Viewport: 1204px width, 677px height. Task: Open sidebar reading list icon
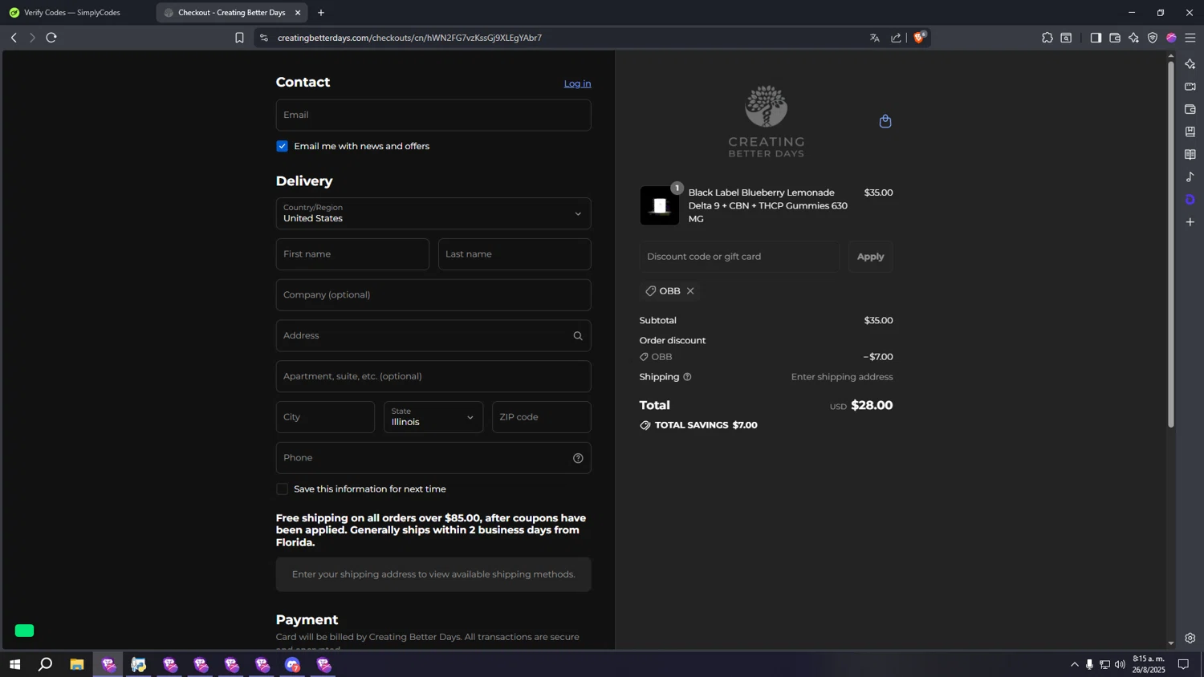point(1190,154)
